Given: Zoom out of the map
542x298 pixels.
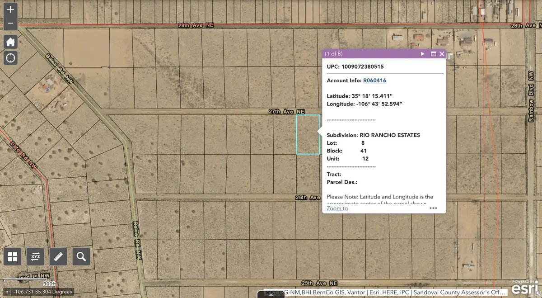Looking at the screenshot, I should [x=11, y=24].
